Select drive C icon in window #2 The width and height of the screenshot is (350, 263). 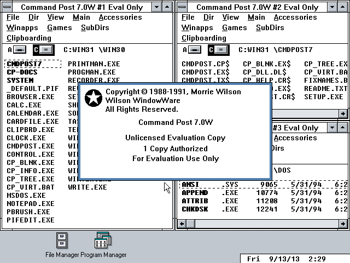coord(219,50)
